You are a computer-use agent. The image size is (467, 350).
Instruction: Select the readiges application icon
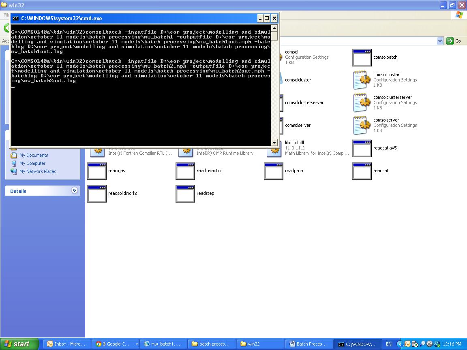pos(97,171)
